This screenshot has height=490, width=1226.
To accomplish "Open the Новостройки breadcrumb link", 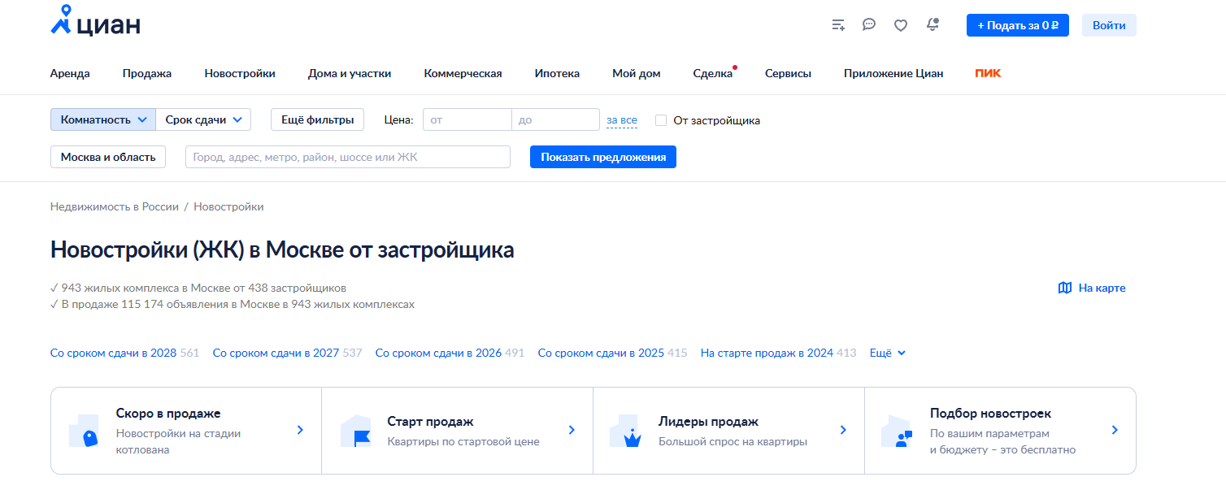I will click(x=228, y=206).
